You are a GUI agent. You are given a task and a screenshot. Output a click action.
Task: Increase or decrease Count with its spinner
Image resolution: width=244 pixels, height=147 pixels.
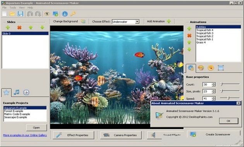pyautogui.click(x=214, y=85)
